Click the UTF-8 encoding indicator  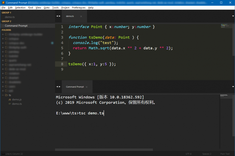[x=188, y=154]
